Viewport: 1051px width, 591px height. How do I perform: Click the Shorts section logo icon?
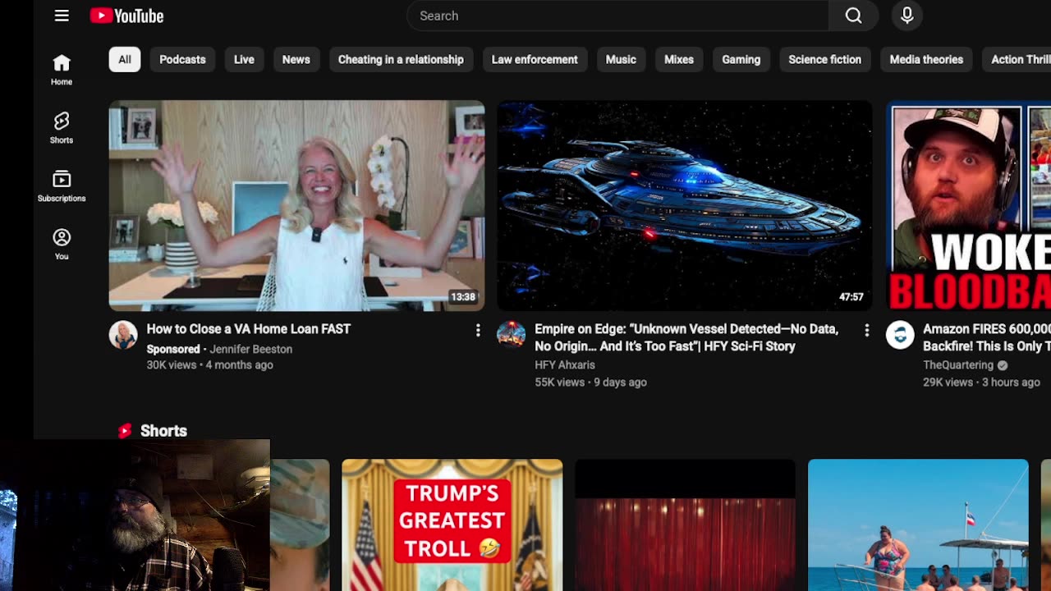coord(125,431)
